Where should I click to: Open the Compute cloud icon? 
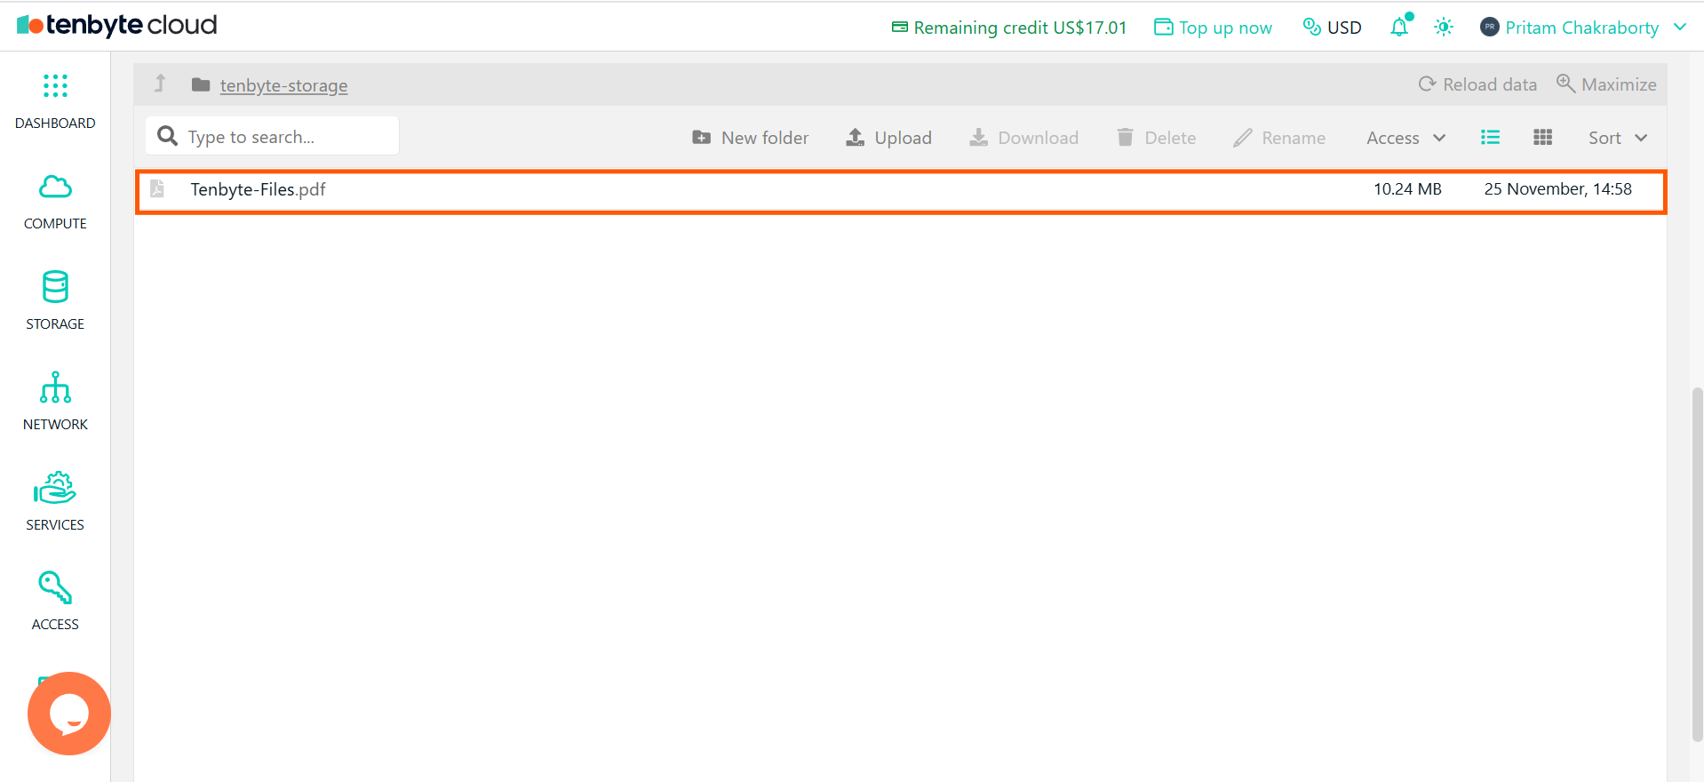[55, 187]
